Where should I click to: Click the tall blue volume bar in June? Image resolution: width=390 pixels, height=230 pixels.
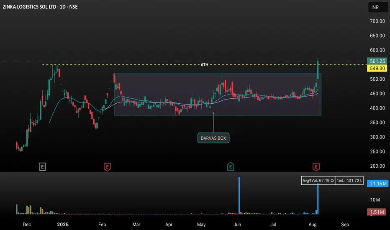pyautogui.click(x=239, y=195)
